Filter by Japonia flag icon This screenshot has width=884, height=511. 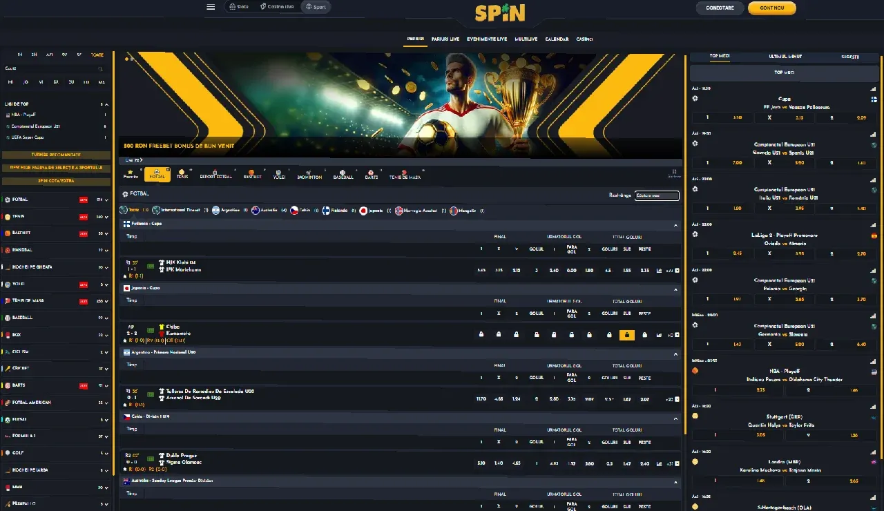point(363,211)
